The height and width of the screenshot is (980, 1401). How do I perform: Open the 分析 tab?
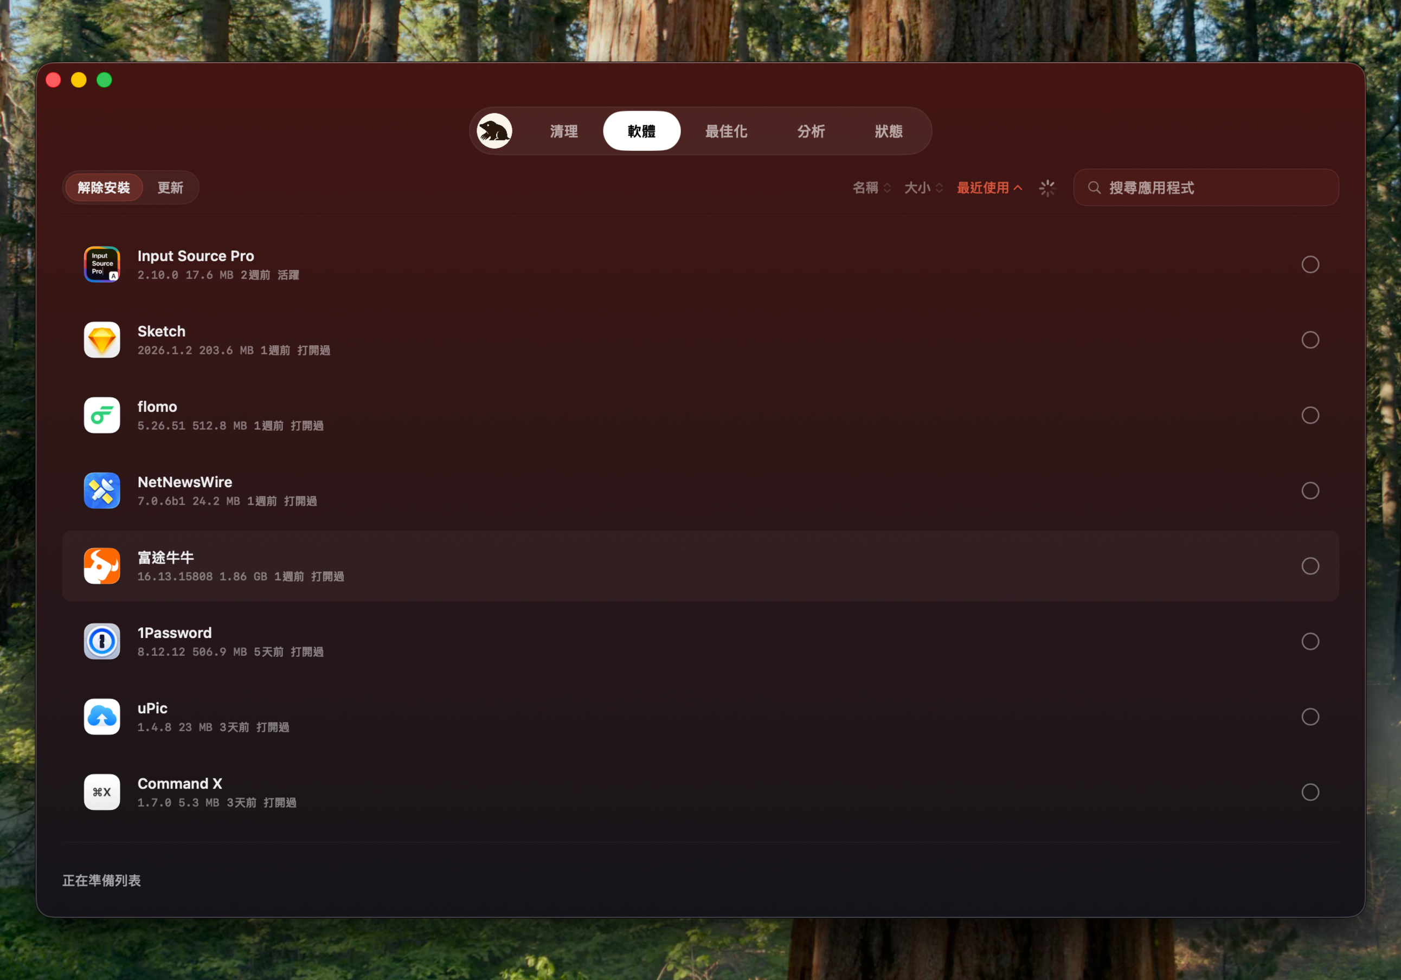[x=811, y=131]
